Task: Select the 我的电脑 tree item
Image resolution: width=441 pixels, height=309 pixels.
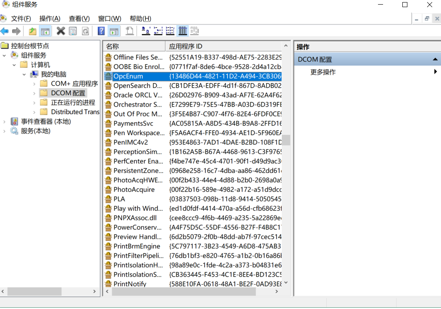Action: coord(53,74)
